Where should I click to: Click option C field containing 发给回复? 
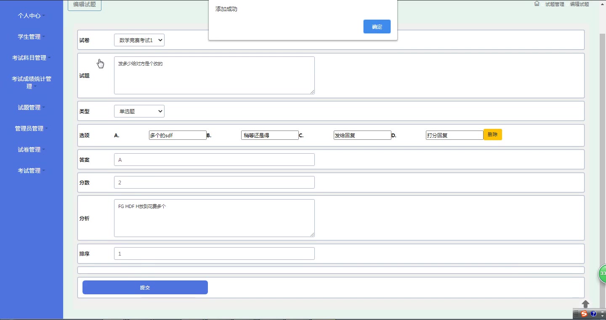click(x=362, y=135)
